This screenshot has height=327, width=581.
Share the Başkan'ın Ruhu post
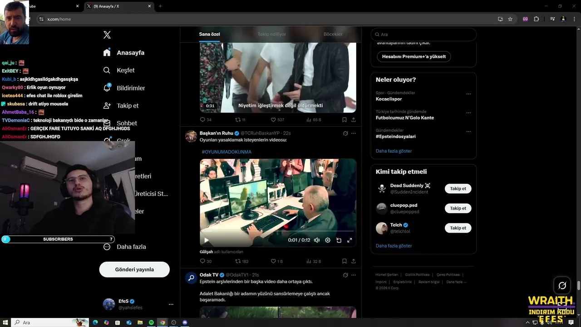[x=353, y=261]
